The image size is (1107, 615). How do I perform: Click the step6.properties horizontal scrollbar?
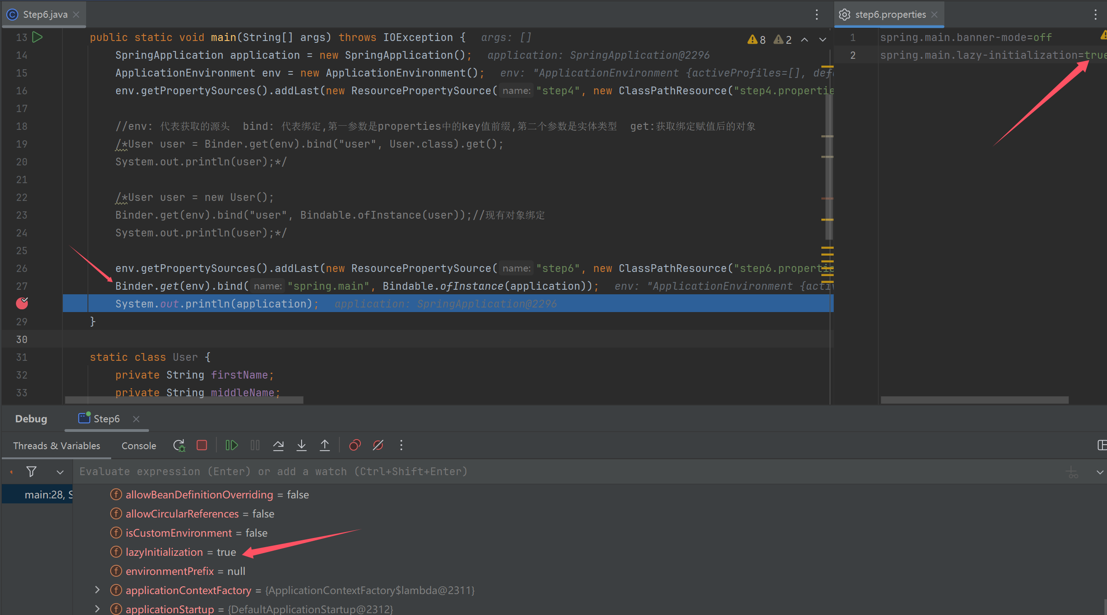click(x=974, y=400)
